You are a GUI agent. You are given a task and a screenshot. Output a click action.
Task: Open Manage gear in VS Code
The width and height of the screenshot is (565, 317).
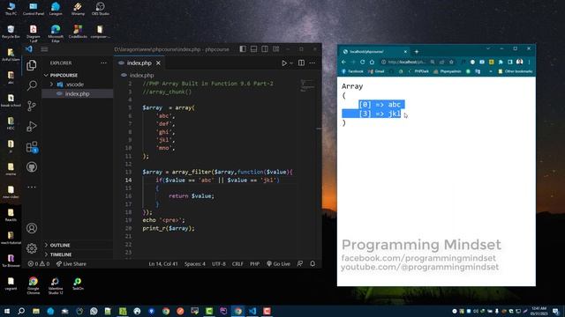[32, 248]
